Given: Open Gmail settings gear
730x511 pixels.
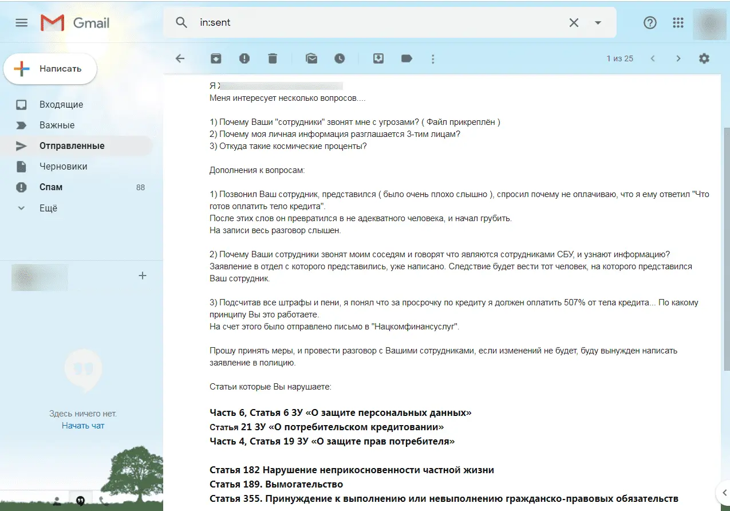Looking at the screenshot, I should [704, 58].
